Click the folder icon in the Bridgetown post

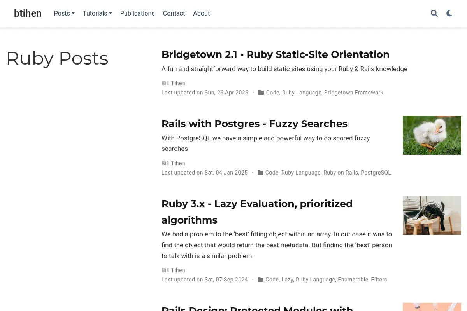[261, 93]
